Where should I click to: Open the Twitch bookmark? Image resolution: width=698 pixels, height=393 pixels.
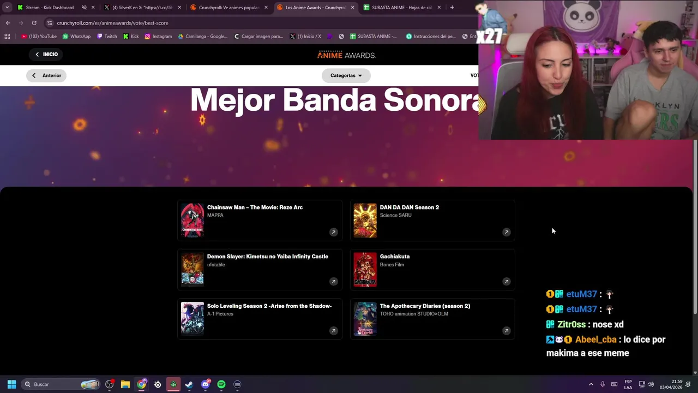click(x=107, y=37)
